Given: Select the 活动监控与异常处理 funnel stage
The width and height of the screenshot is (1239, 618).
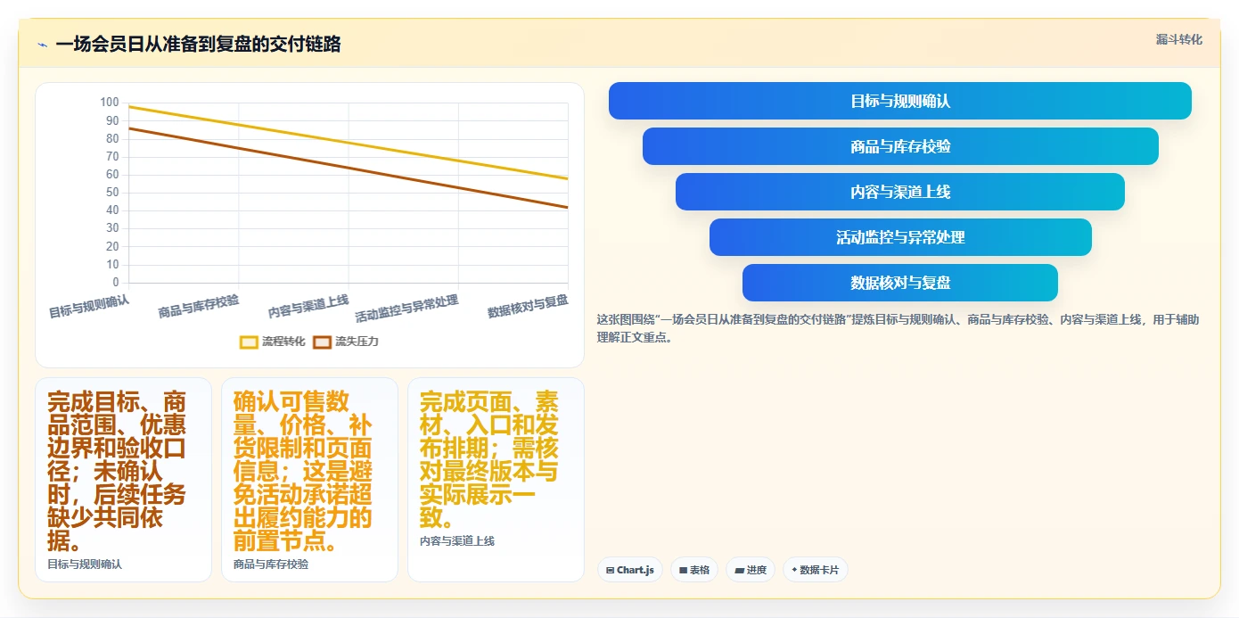Looking at the screenshot, I should pos(900,237).
